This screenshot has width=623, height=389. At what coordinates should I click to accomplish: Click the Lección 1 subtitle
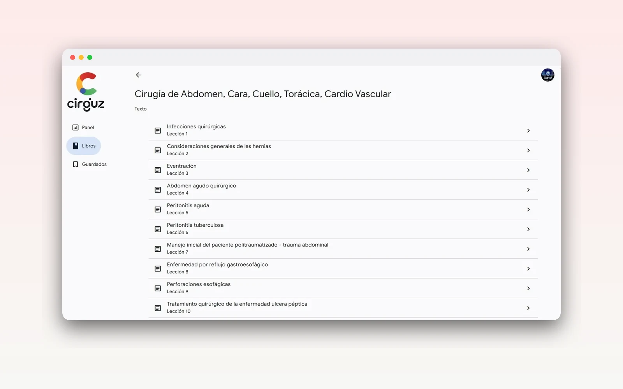(x=177, y=134)
